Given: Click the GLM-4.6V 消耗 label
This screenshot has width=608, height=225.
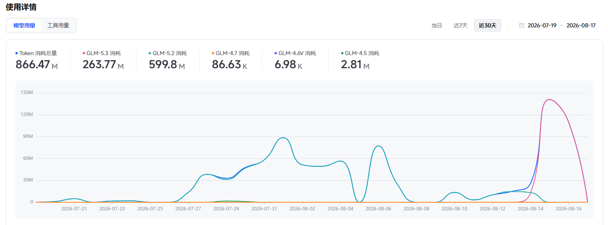Looking at the screenshot, I should [x=297, y=53].
